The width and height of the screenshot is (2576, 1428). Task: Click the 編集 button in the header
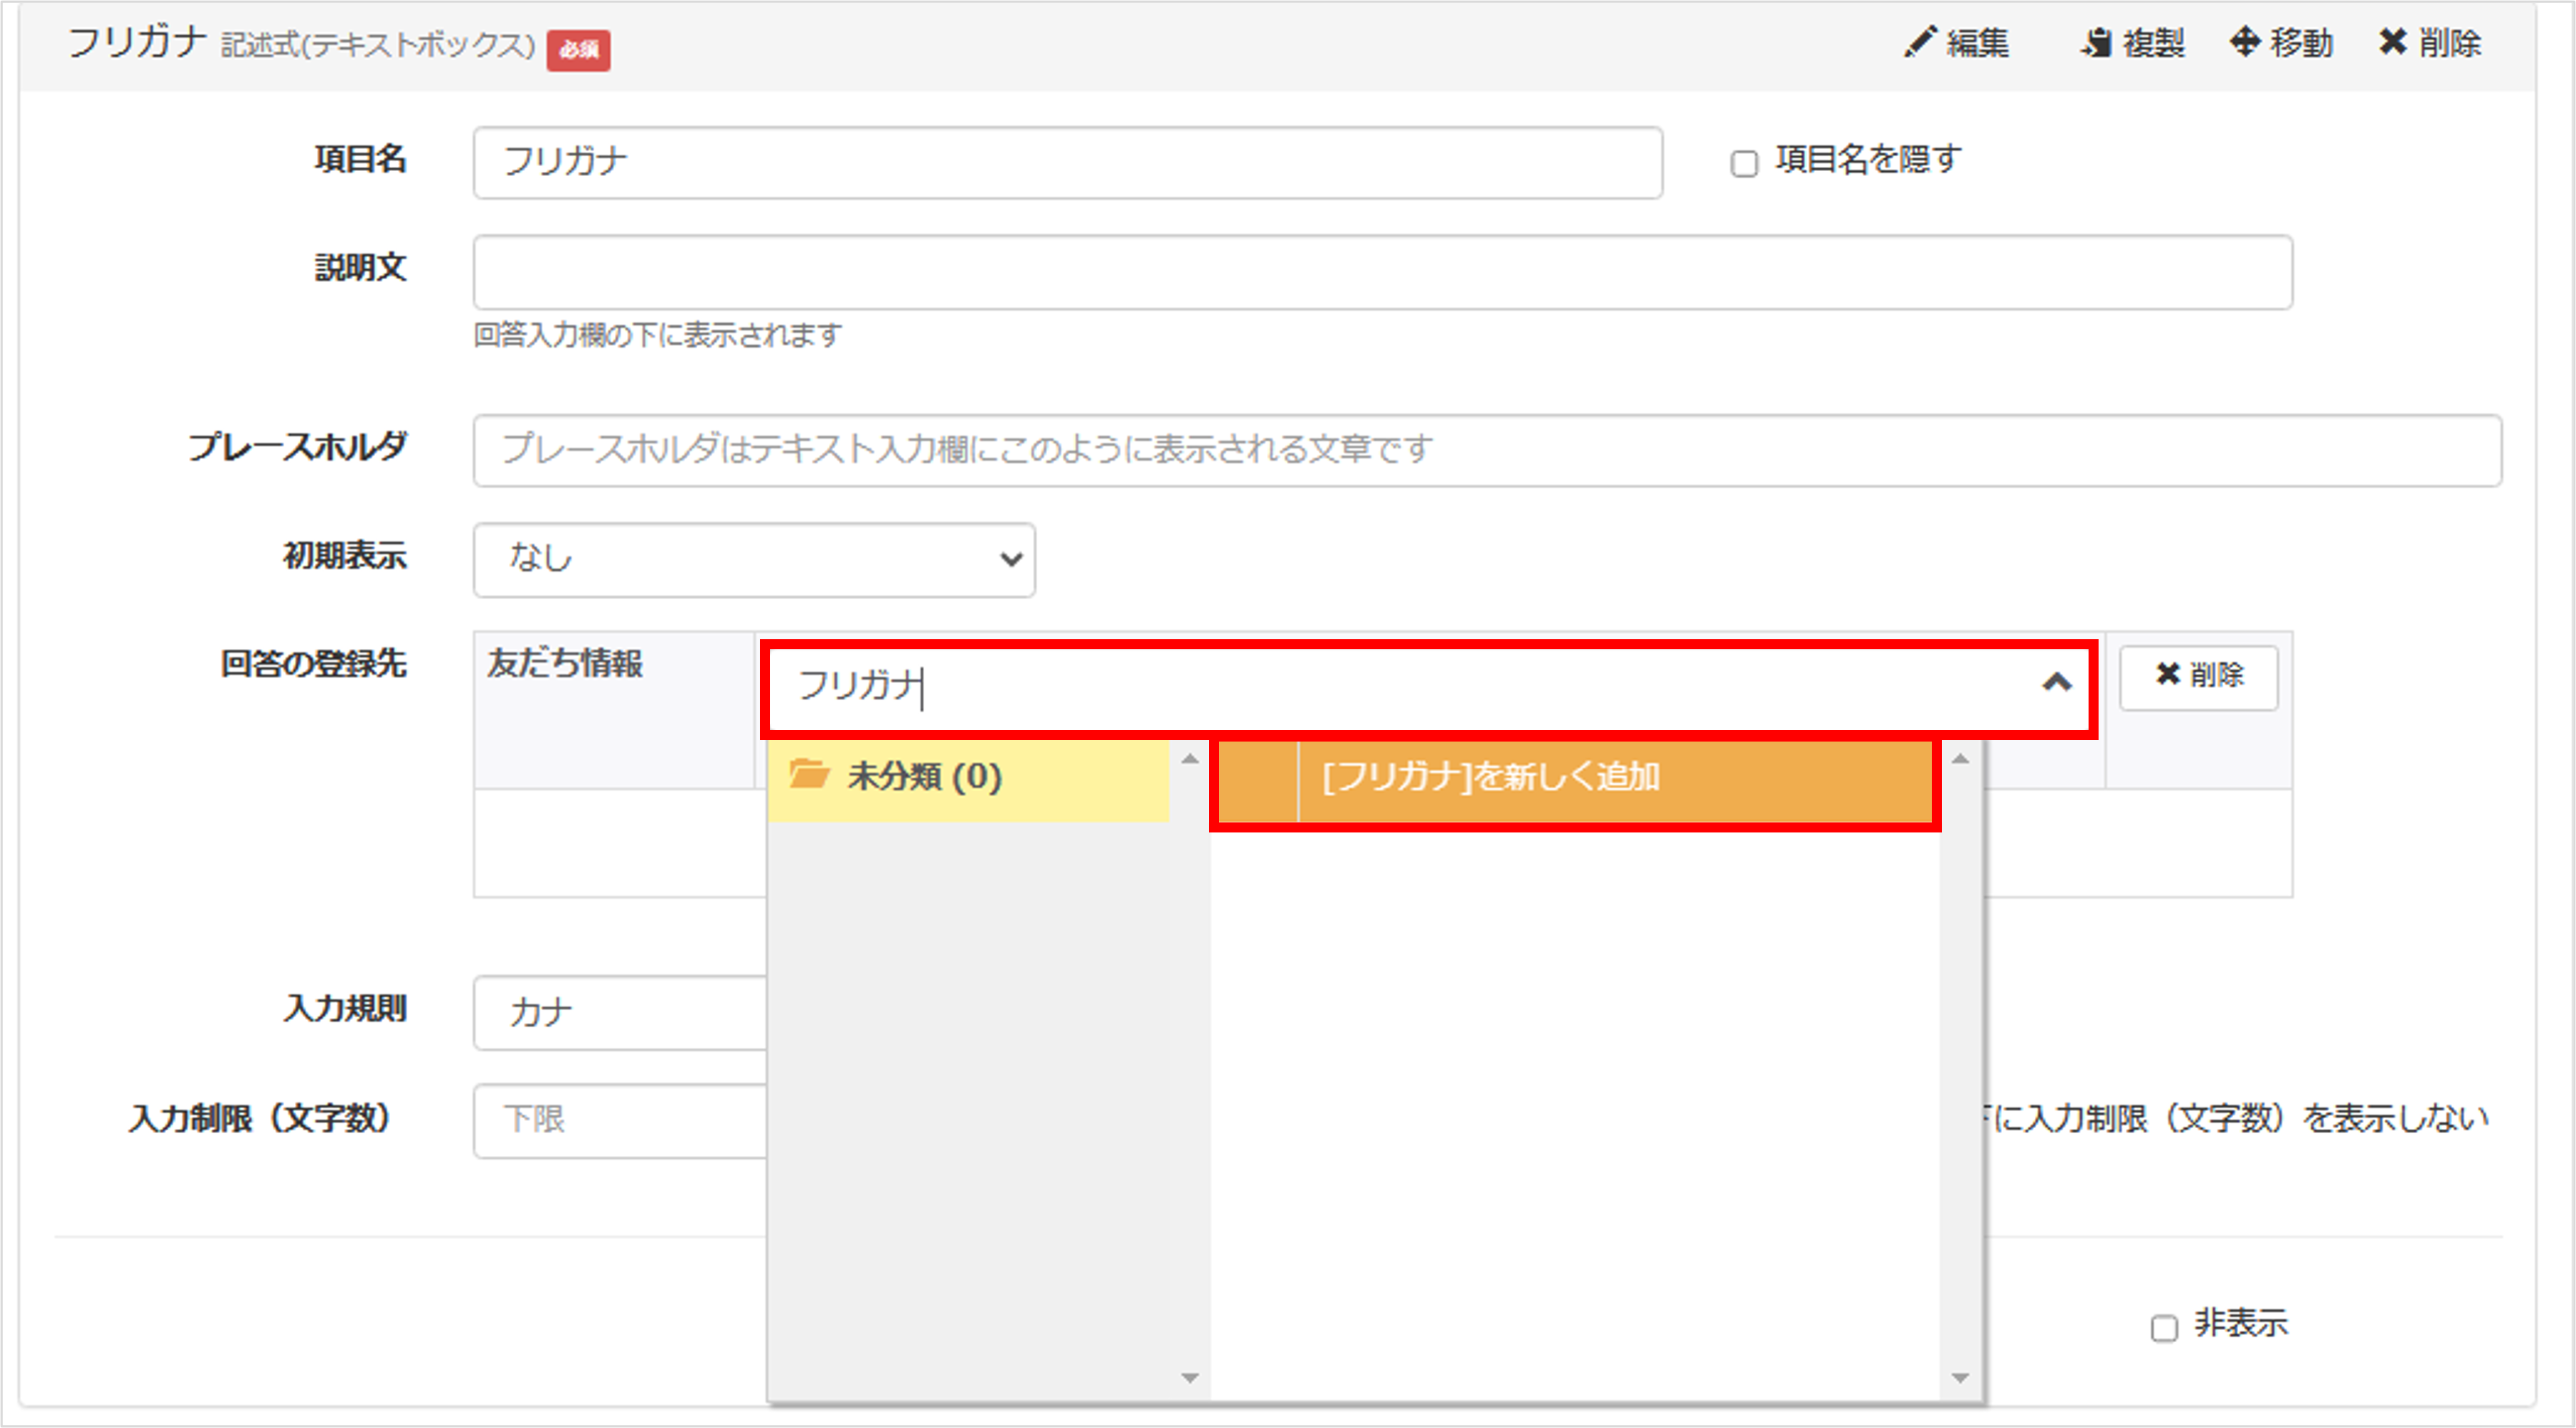(1957, 43)
